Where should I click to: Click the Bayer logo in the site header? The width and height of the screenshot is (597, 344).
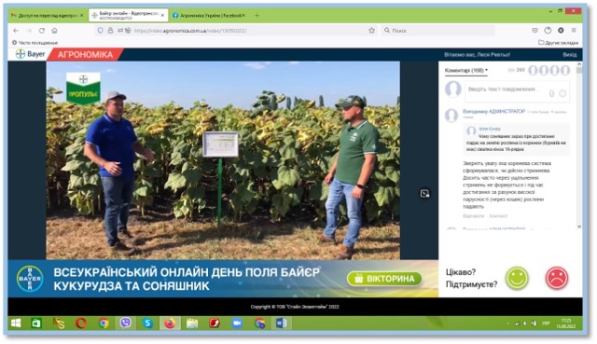pyautogui.click(x=31, y=54)
